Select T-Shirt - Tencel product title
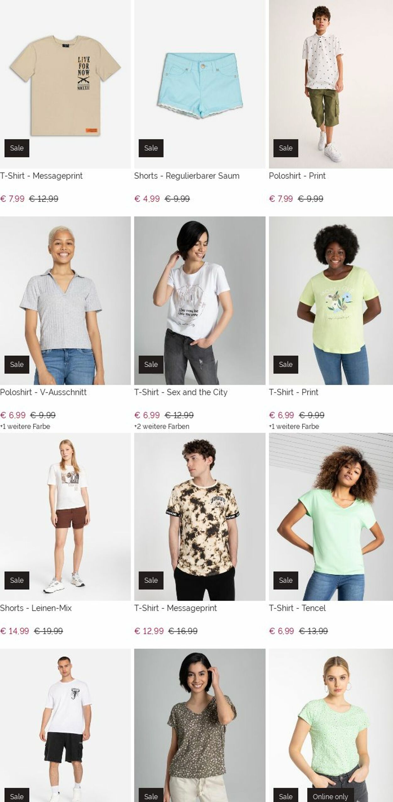Image resolution: width=393 pixels, height=802 pixels. 297,608
